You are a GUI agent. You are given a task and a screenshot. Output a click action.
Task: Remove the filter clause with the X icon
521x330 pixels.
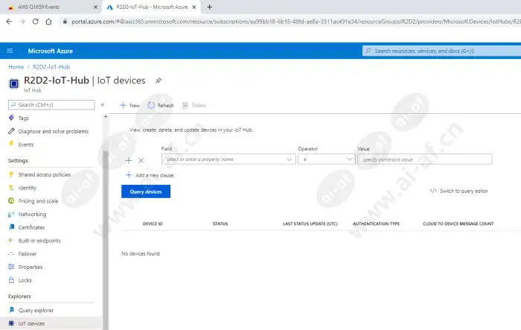click(x=141, y=160)
